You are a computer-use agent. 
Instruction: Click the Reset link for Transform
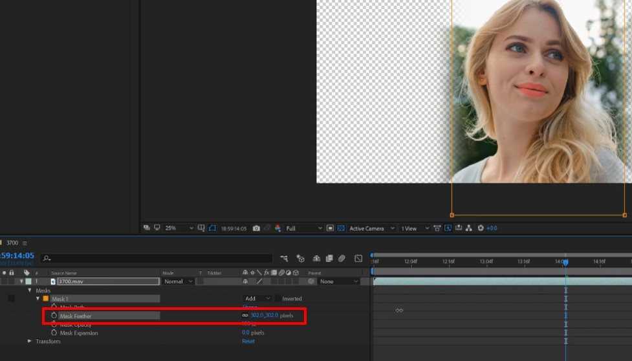tap(248, 341)
